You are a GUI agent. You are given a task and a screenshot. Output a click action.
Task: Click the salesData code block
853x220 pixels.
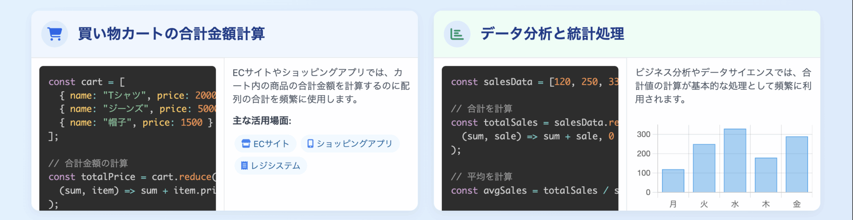(x=530, y=137)
